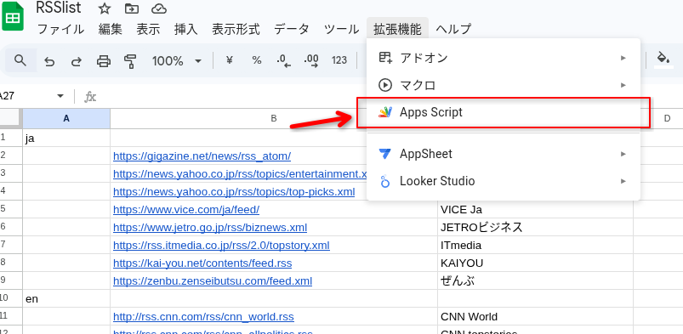Format as percent
This screenshot has width=683, height=334.
click(x=257, y=60)
